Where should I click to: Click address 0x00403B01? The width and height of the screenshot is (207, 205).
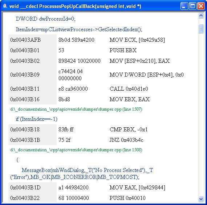point(25,50)
